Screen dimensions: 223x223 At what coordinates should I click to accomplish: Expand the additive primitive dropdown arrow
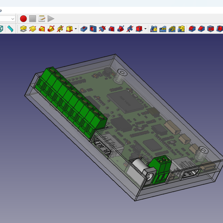[x=76, y=29]
